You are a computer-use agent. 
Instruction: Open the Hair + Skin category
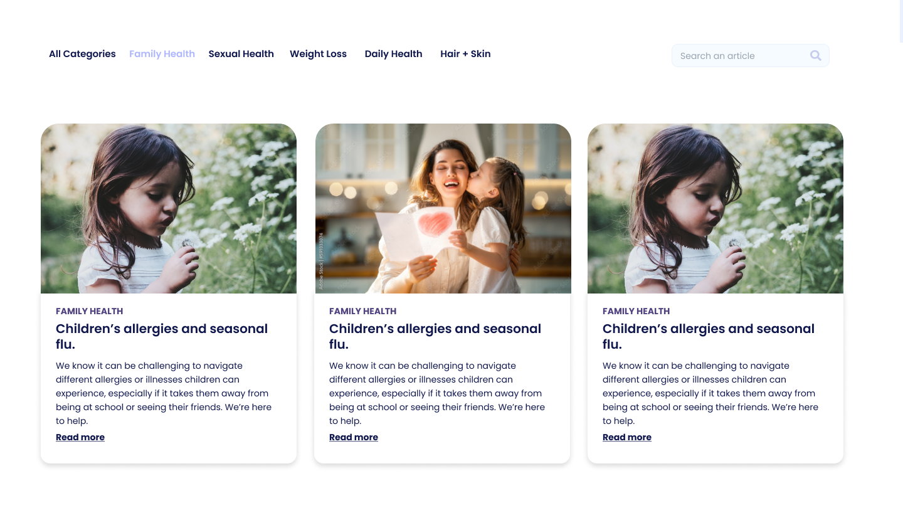[465, 54]
